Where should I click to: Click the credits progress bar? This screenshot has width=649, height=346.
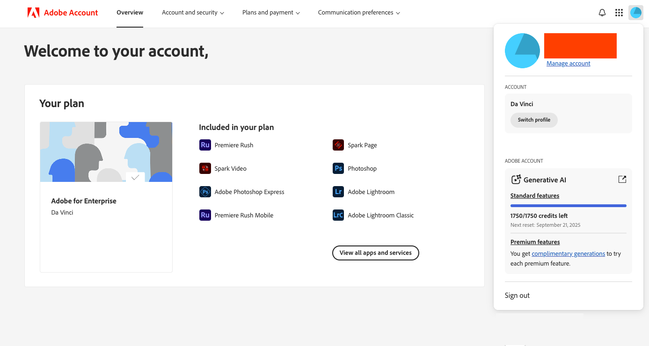(569, 205)
